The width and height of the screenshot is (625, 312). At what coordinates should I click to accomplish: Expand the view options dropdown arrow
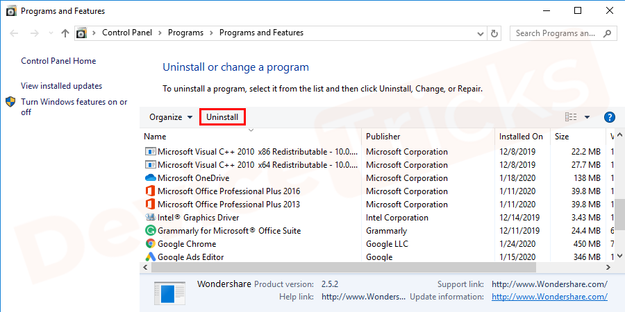587,118
